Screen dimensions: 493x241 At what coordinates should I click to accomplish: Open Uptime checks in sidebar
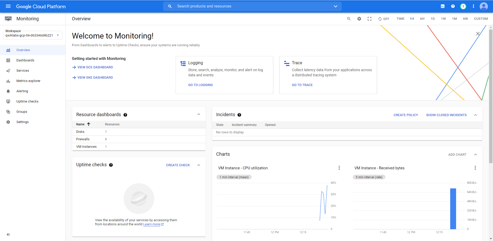(x=33, y=101)
